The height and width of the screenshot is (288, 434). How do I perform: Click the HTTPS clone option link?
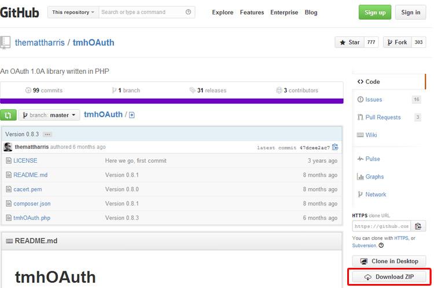[401, 238]
